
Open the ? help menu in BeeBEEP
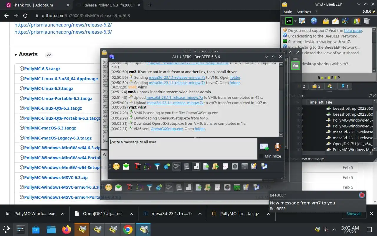[316, 12]
